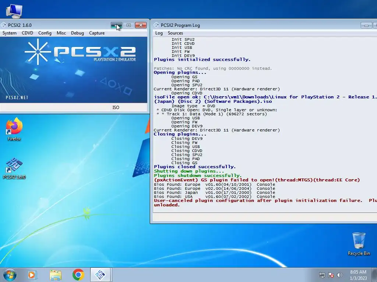Click the 'Opening plugins...' log line

[180, 72]
